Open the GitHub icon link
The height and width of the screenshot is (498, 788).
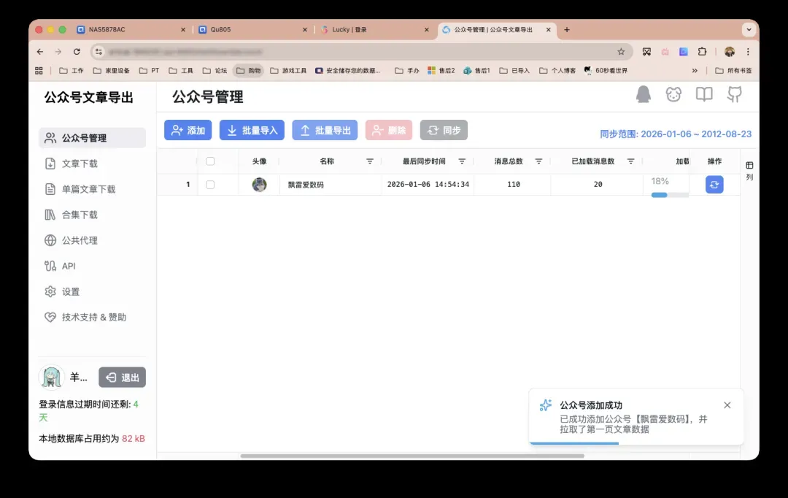click(x=734, y=94)
